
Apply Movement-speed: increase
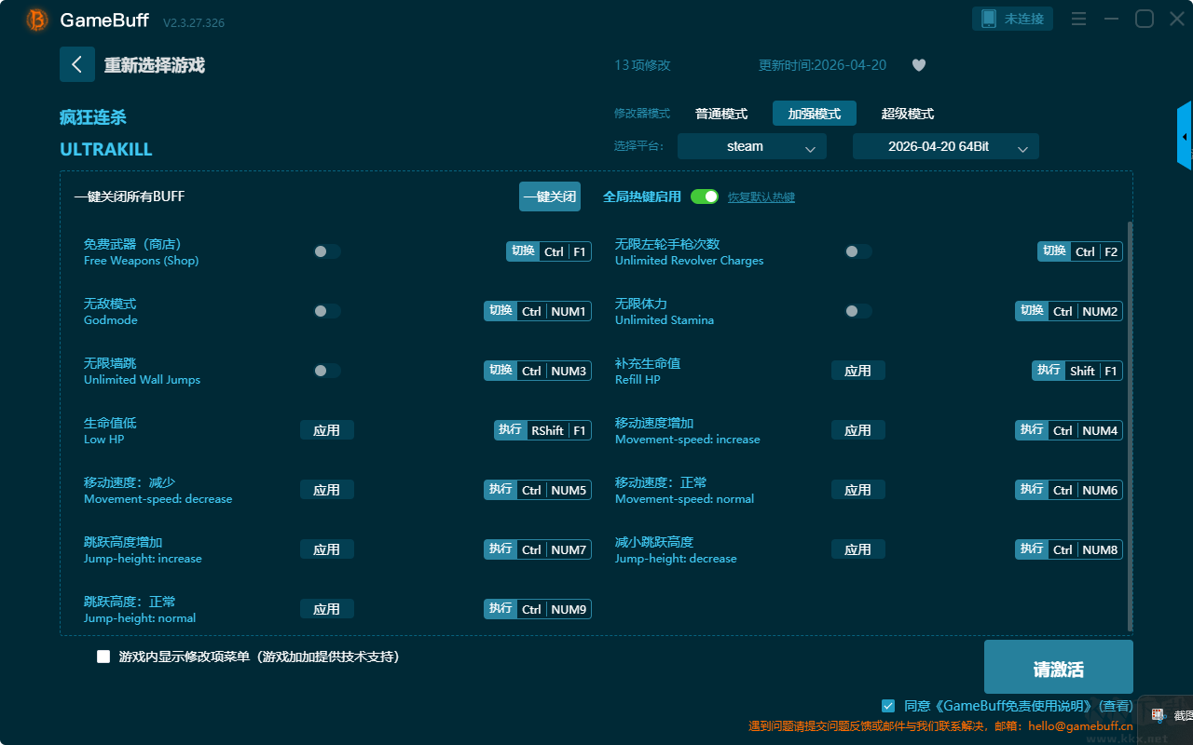(858, 430)
